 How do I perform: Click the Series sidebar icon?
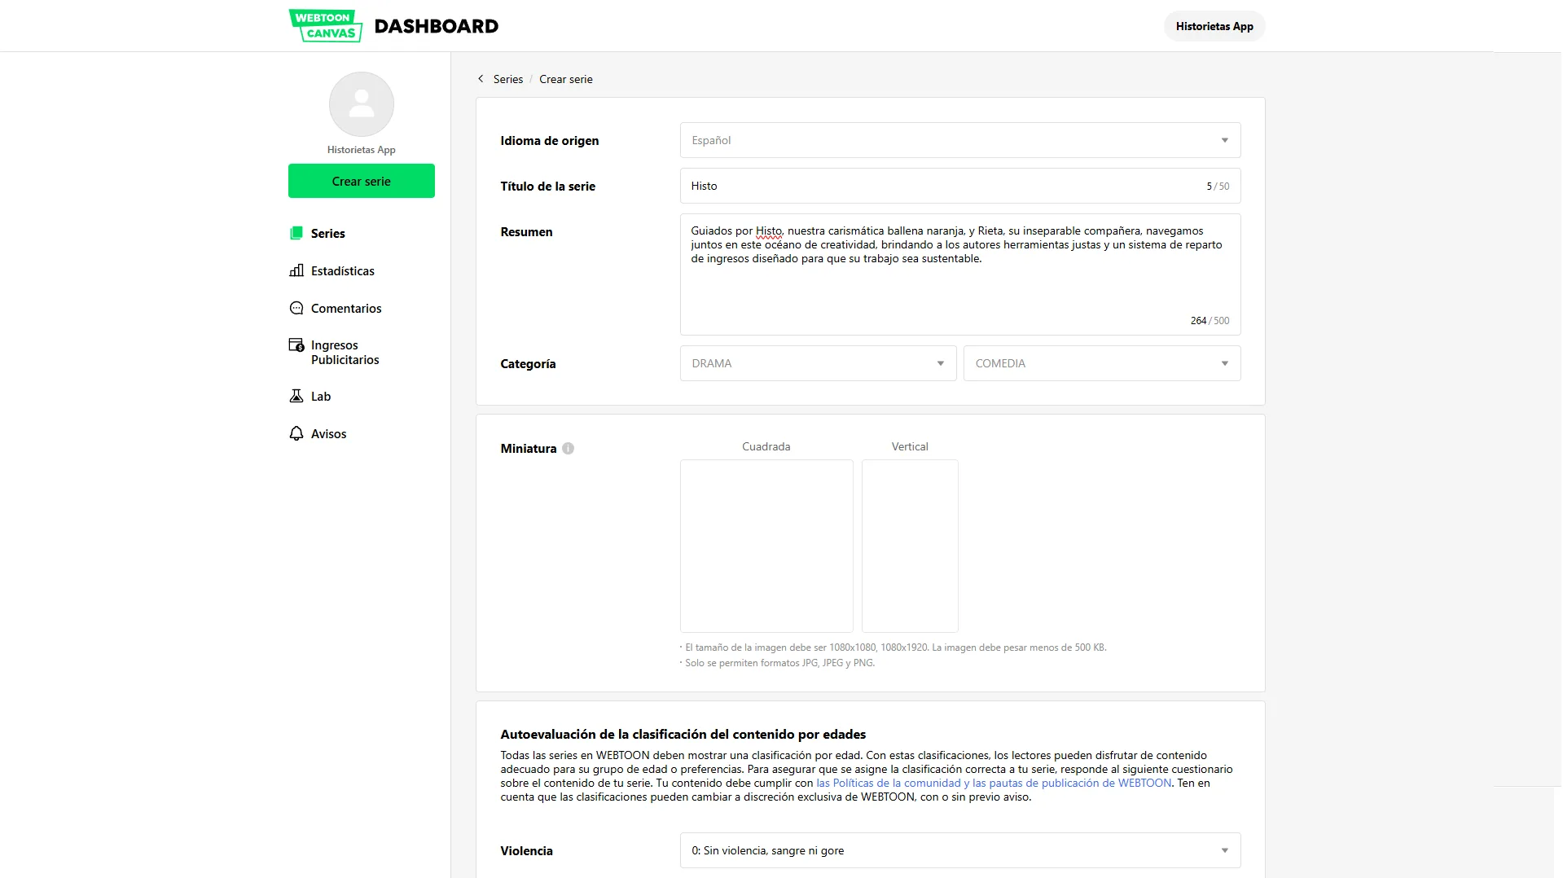click(296, 233)
